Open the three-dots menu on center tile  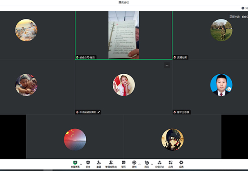[167, 65]
